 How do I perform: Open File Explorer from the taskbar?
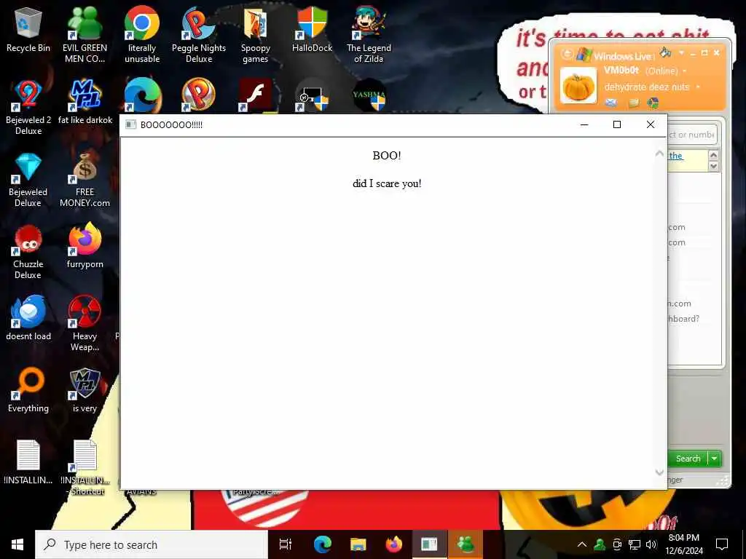[358, 544]
